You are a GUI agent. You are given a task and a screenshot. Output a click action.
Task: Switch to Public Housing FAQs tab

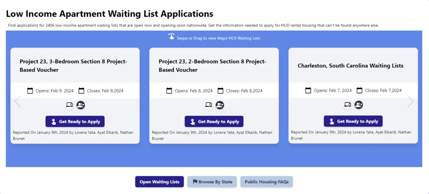[x=267, y=182]
